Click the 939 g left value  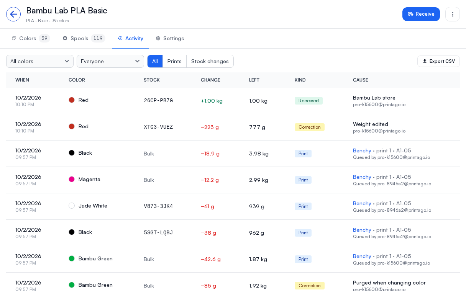pos(257,206)
